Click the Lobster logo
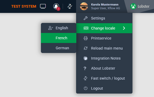Image resolution: width=154 pixels, height=97 pixels. click(140, 6)
